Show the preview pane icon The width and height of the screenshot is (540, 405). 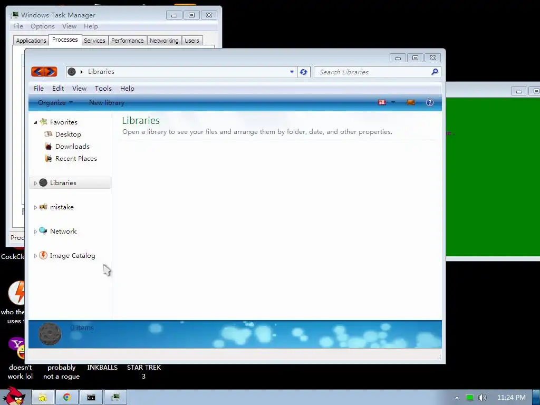click(410, 102)
